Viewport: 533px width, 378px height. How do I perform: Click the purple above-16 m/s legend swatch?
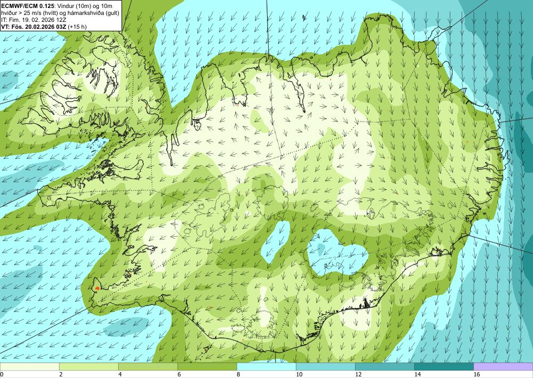503,367
